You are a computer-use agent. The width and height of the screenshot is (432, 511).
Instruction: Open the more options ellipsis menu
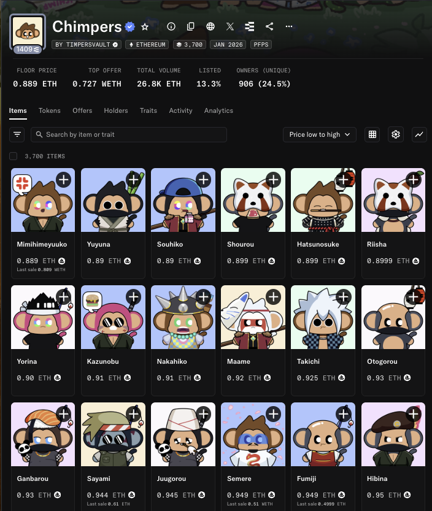[289, 26]
